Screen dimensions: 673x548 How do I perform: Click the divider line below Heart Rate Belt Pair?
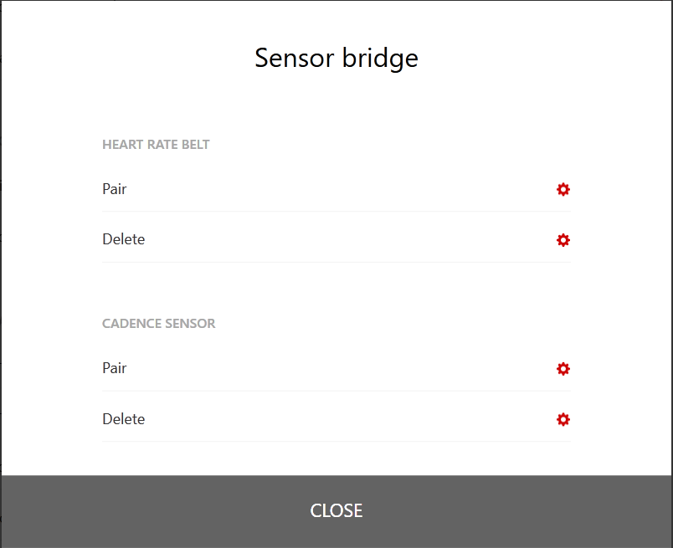click(336, 212)
